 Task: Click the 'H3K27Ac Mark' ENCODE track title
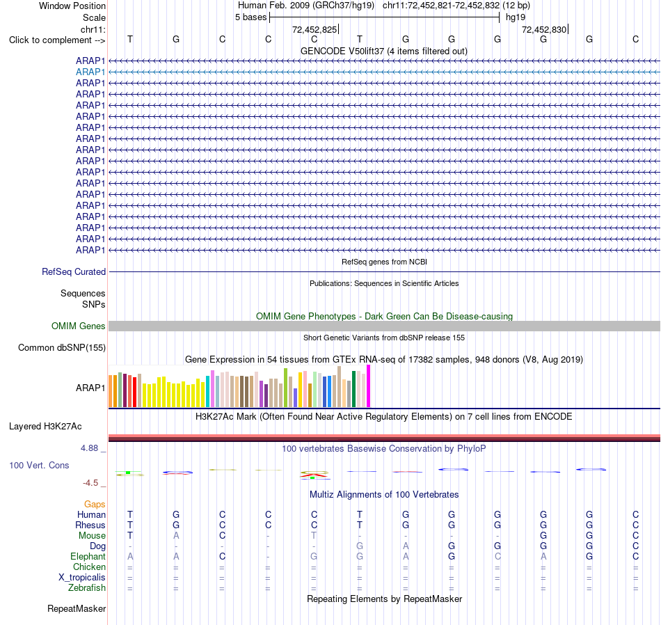(x=384, y=417)
